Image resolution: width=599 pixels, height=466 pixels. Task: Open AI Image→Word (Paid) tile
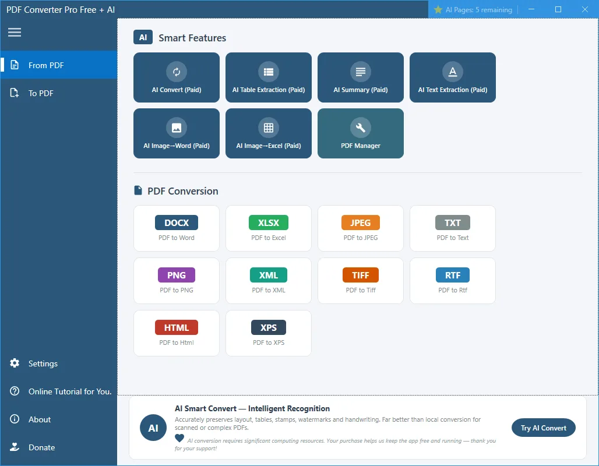point(177,133)
